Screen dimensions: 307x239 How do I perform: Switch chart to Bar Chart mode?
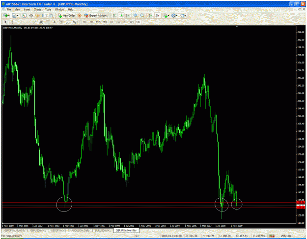(114, 15)
